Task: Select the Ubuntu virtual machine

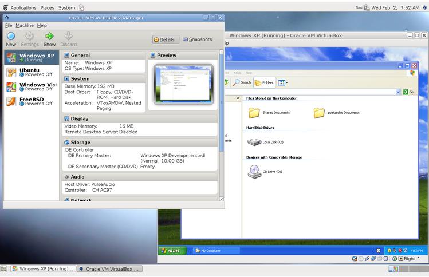Action: click(32, 72)
